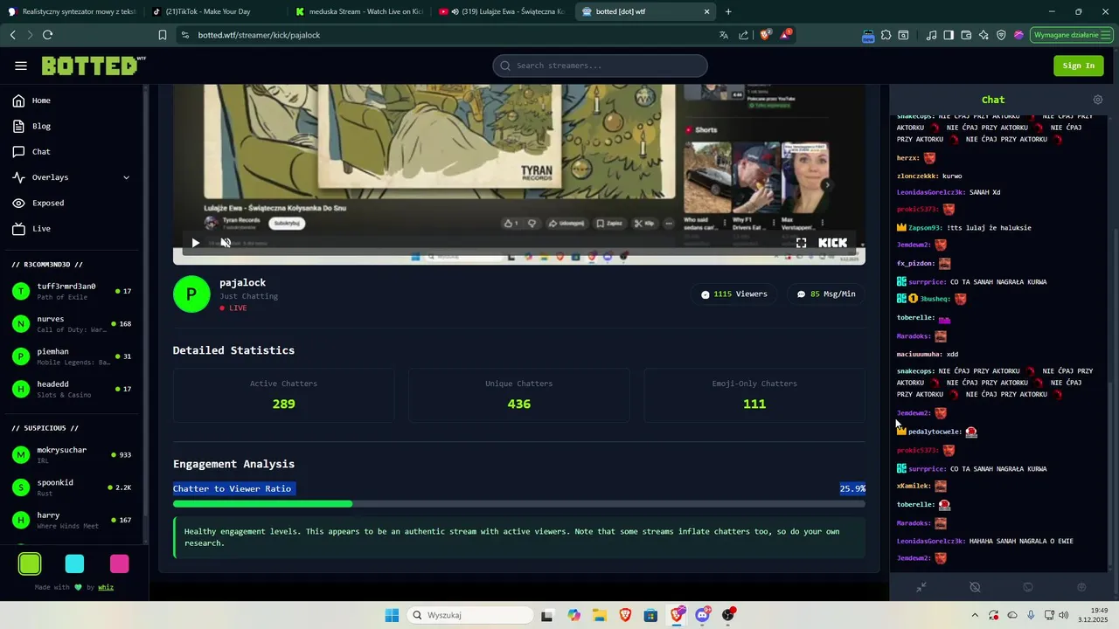Click the pajalock streamer name
Screen dimensions: 1119x629
click(242, 282)
